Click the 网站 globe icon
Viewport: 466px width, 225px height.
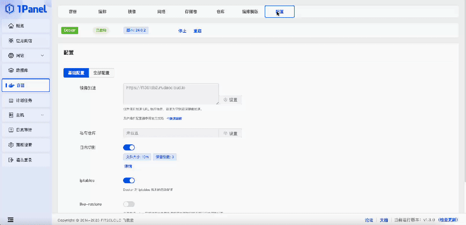(11, 56)
